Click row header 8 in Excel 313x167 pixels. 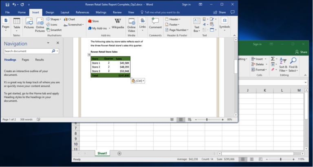pyautogui.click(x=75, y=134)
